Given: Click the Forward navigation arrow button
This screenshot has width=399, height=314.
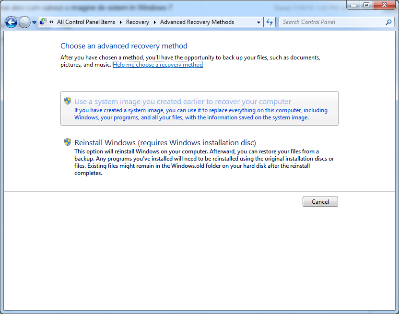Looking at the screenshot, I should pos(24,22).
